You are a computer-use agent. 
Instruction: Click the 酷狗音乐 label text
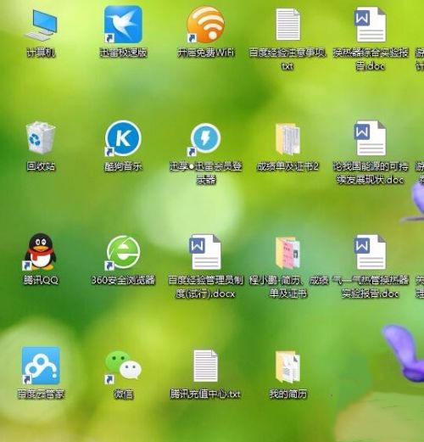click(123, 166)
